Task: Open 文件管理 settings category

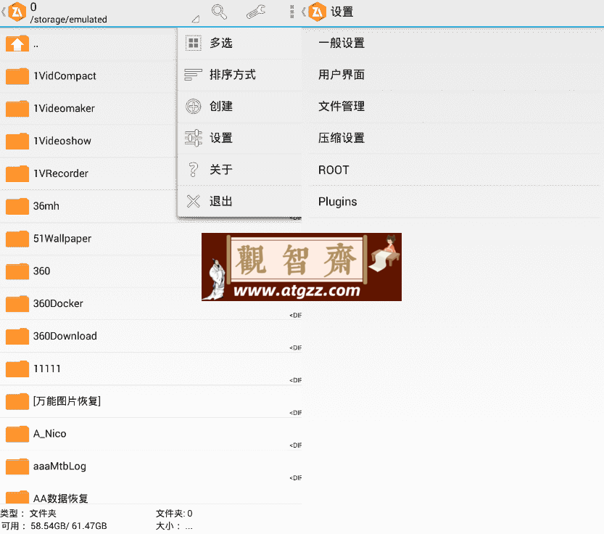Action: pyautogui.click(x=453, y=106)
